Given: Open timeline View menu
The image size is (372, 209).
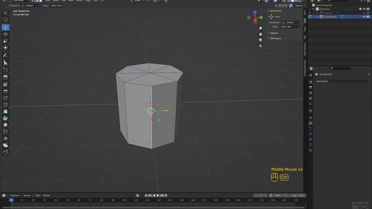Looking at the screenshot, I should pos(38,196).
